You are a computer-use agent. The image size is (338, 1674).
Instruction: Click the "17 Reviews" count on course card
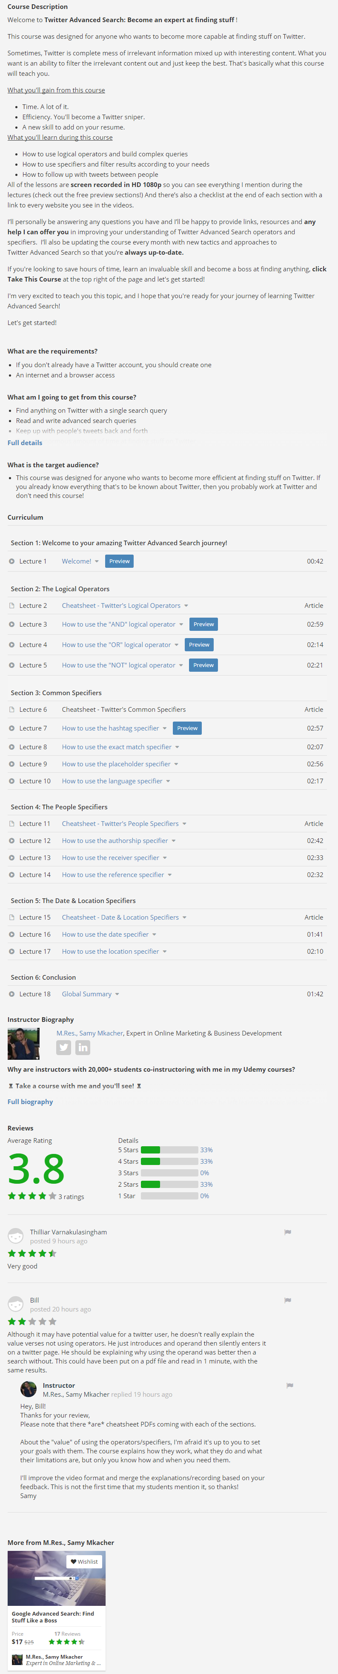click(68, 1633)
